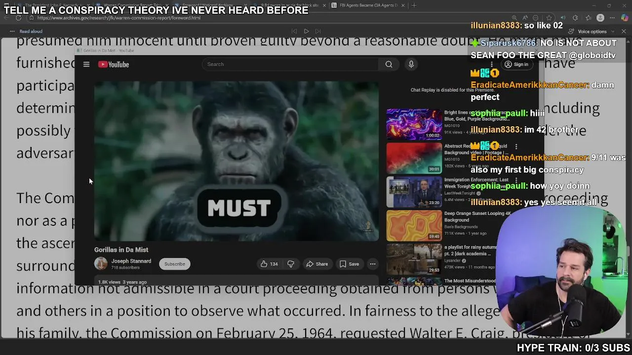
Task: Reload the archives.gov page
Action: click(x=18, y=18)
